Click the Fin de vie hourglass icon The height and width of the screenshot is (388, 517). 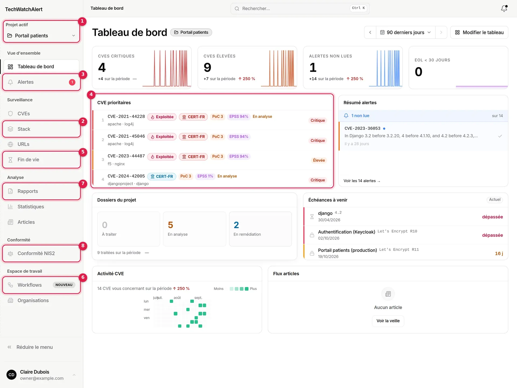click(11, 160)
